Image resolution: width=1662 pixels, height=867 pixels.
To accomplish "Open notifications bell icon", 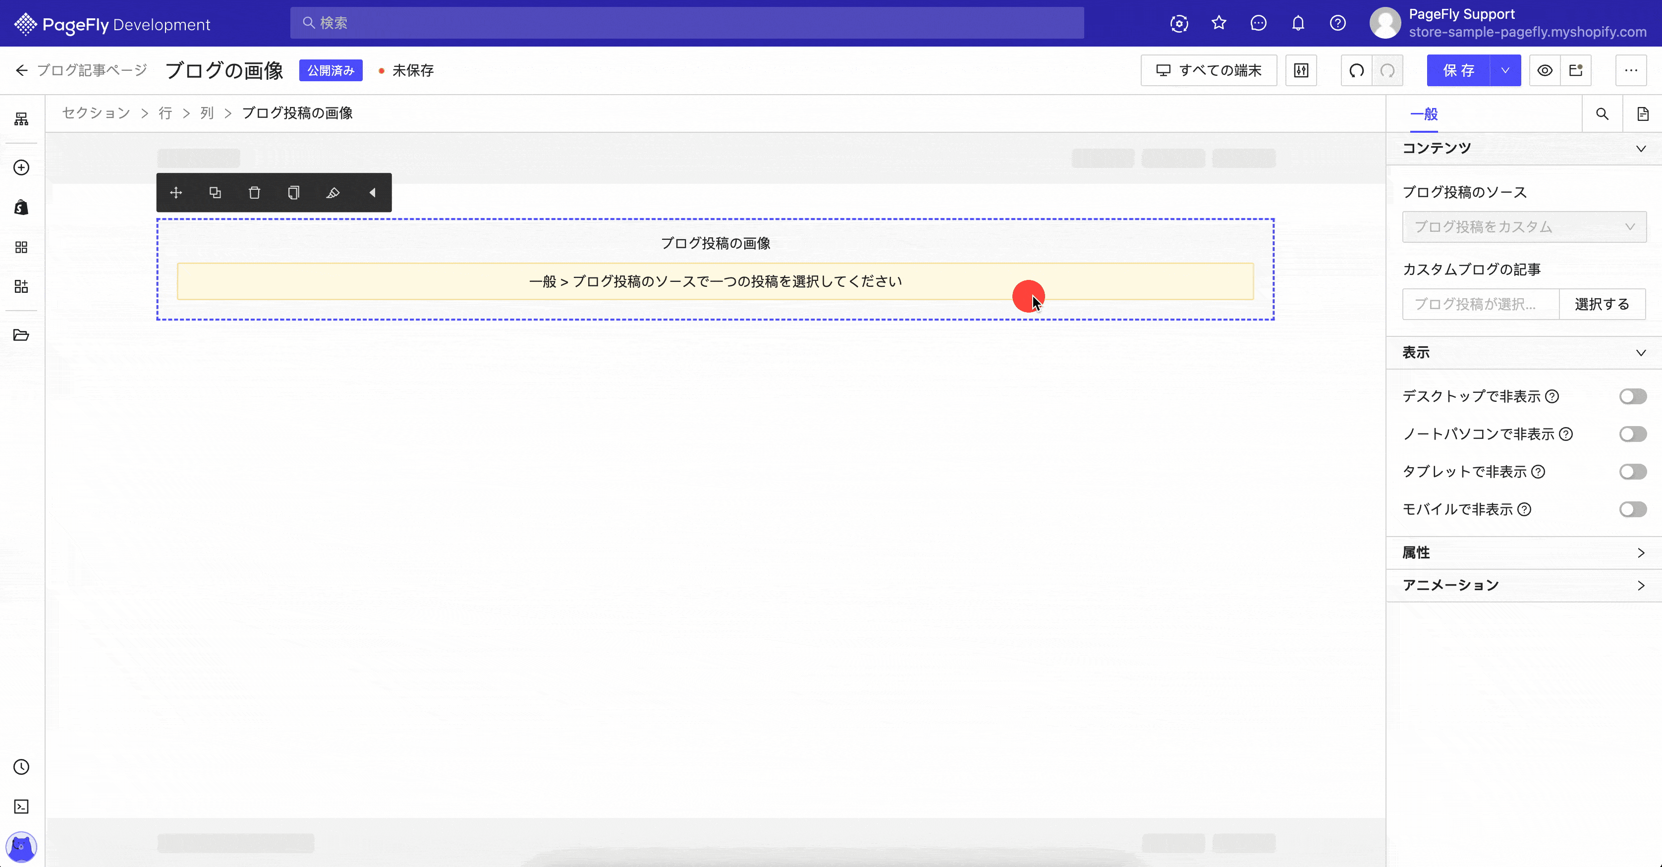I will click(x=1298, y=23).
